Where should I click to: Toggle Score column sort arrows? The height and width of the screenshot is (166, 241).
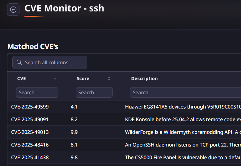pos(109,79)
